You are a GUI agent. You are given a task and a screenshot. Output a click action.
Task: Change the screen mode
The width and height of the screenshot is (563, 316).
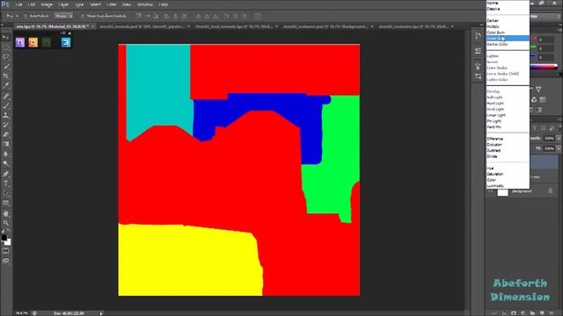tap(6, 262)
